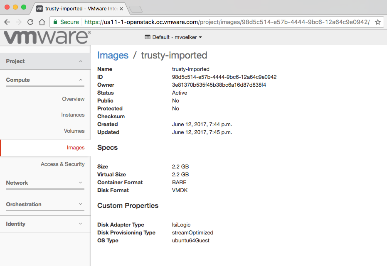Click the VMware logo

[x=47, y=37]
